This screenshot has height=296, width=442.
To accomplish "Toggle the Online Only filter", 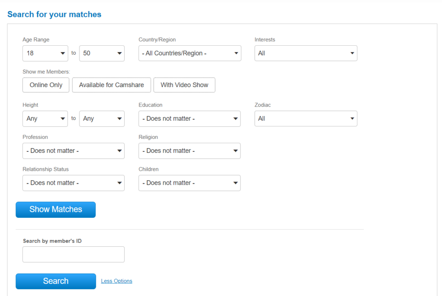I will [46, 85].
